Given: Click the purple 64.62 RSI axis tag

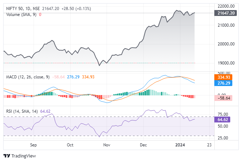Looking at the screenshot, I should (x=222, y=119).
